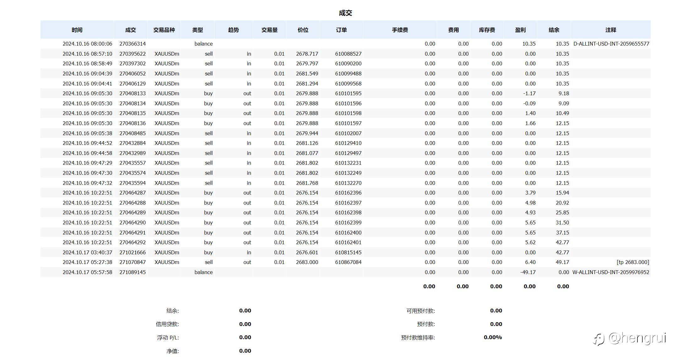Screen dimensions: 673x358
Task: Click the 趋势 column header
Action: pyautogui.click(x=233, y=30)
